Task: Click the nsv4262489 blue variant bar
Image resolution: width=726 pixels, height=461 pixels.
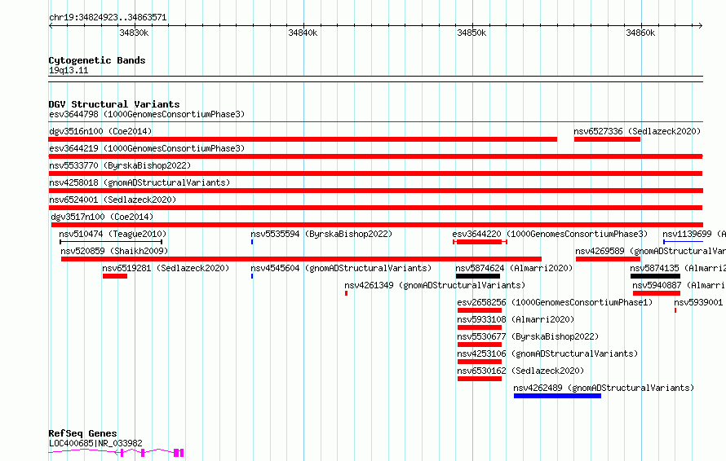Action: point(557,396)
